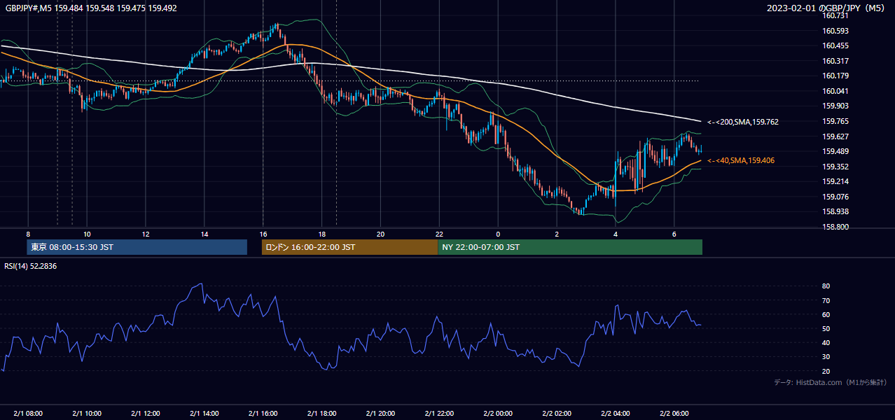Click hour 14 on the price chart time axis

(x=204, y=234)
